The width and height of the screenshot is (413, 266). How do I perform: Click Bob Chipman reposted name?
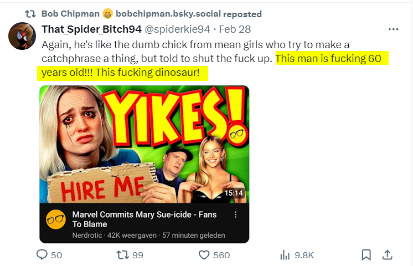click(71, 14)
